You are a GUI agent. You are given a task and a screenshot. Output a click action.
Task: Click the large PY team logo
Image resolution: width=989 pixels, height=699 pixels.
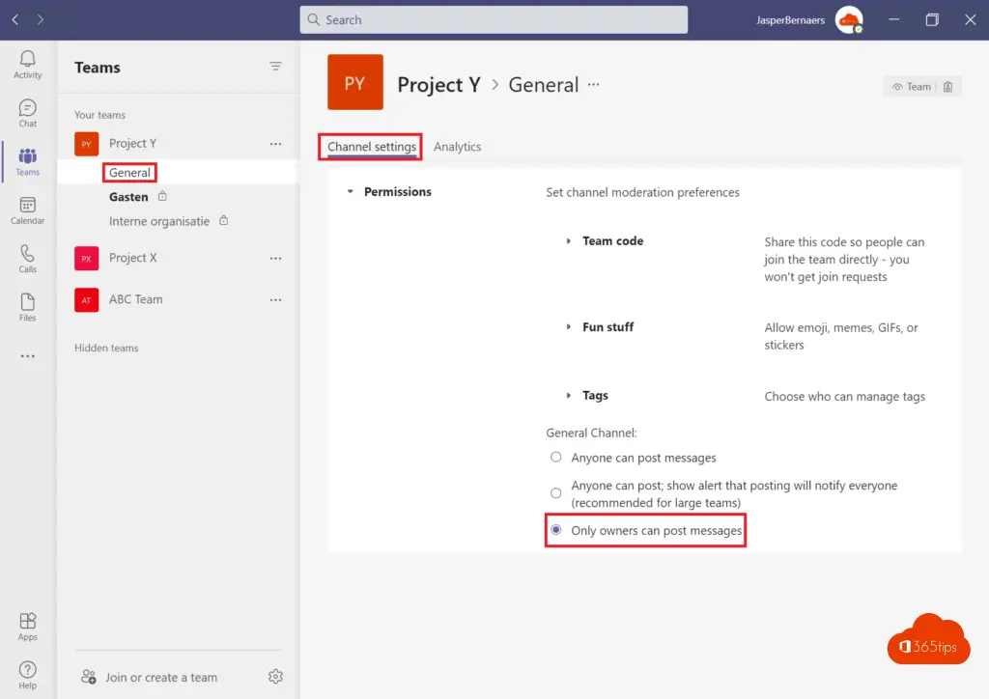point(355,82)
